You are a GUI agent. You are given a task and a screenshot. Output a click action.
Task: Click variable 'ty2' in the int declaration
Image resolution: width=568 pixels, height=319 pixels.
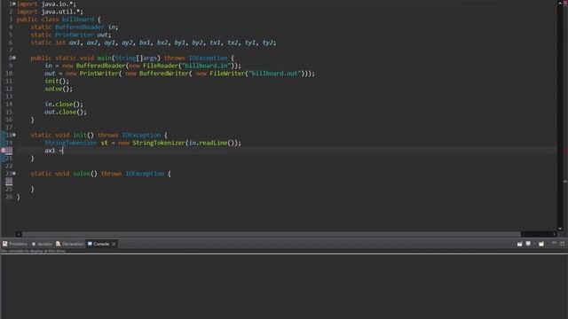point(268,43)
